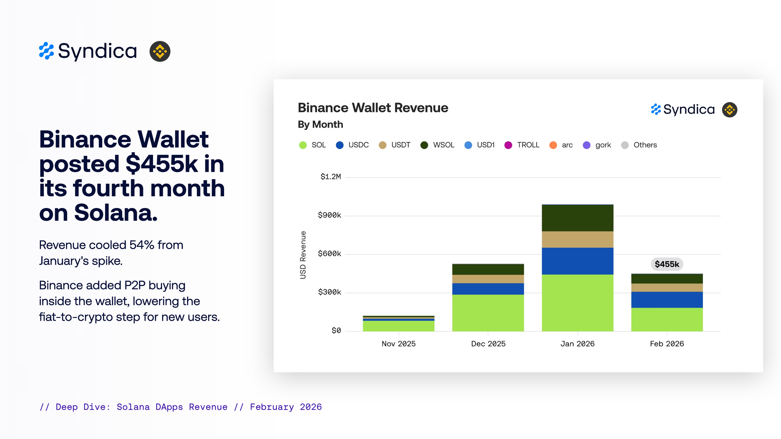This screenshot has height=439, width=781.
Task: Click the WSOL dark green legend dot
Action: 424,145
